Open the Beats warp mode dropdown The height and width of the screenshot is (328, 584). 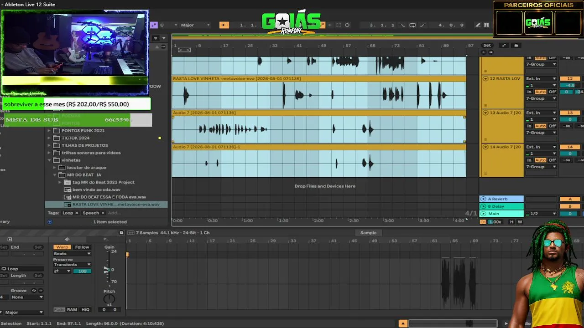[72, 254]
